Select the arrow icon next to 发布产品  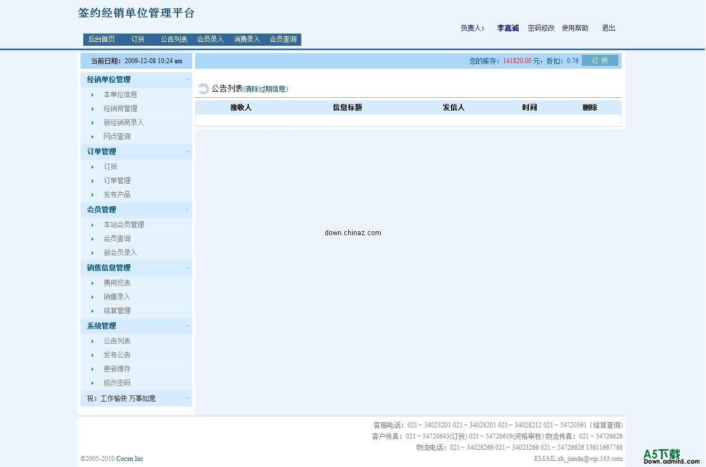click(92, 194)
